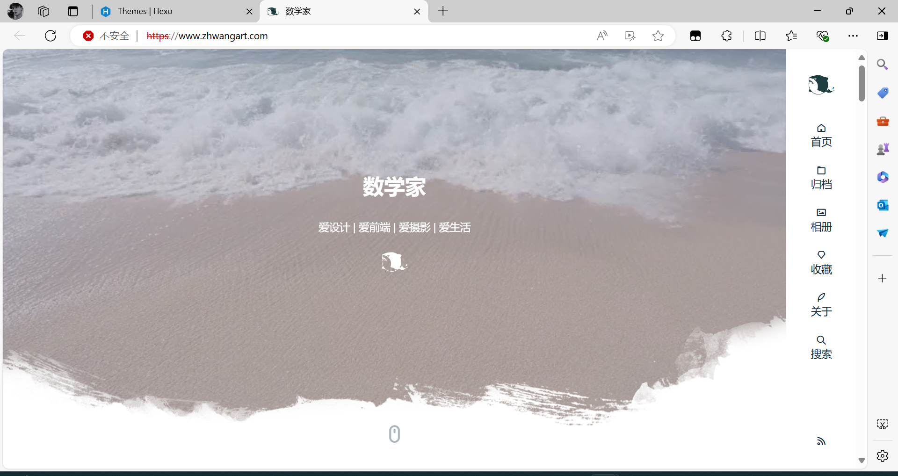Click the scrollbar up arrow
898x476 pixels.
[x=862, y=58]
